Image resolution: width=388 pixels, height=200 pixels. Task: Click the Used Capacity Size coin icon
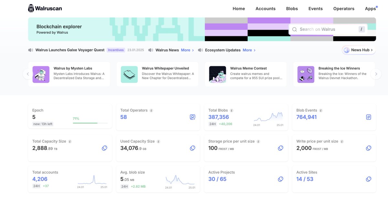coord(192,148)
